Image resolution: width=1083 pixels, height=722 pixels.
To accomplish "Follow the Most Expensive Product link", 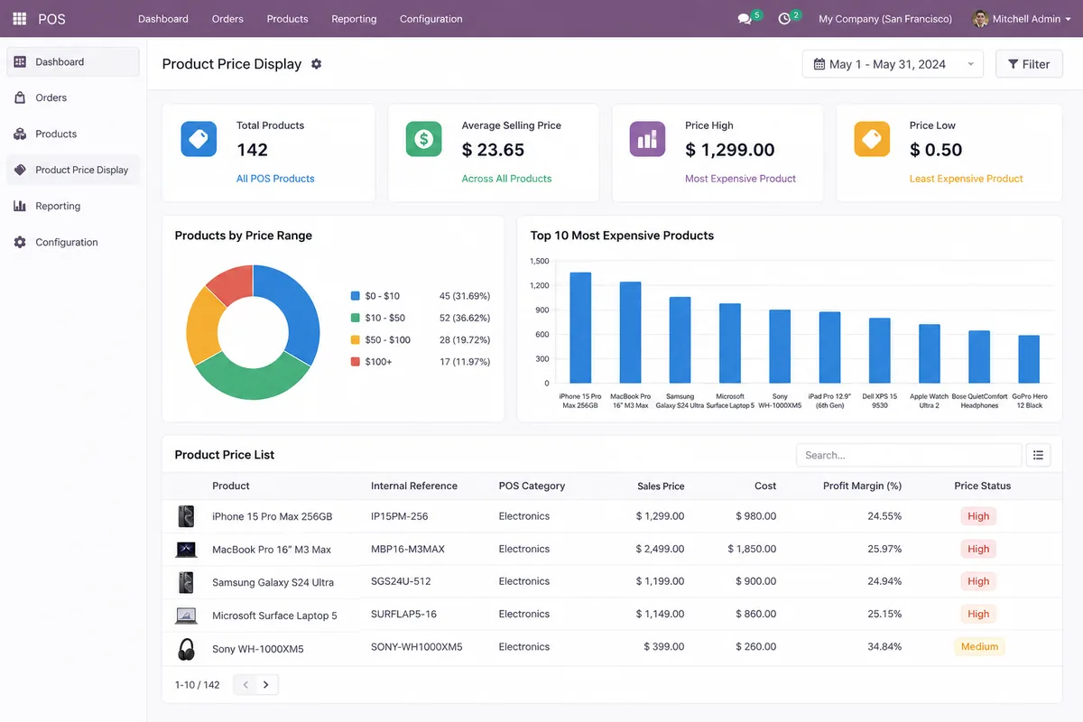I will click(x=740, y=179).
